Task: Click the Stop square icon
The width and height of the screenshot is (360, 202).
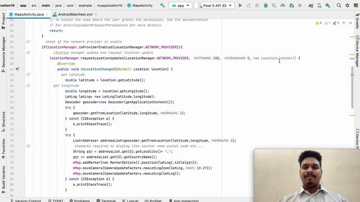Action: click(x=300, y=5)
